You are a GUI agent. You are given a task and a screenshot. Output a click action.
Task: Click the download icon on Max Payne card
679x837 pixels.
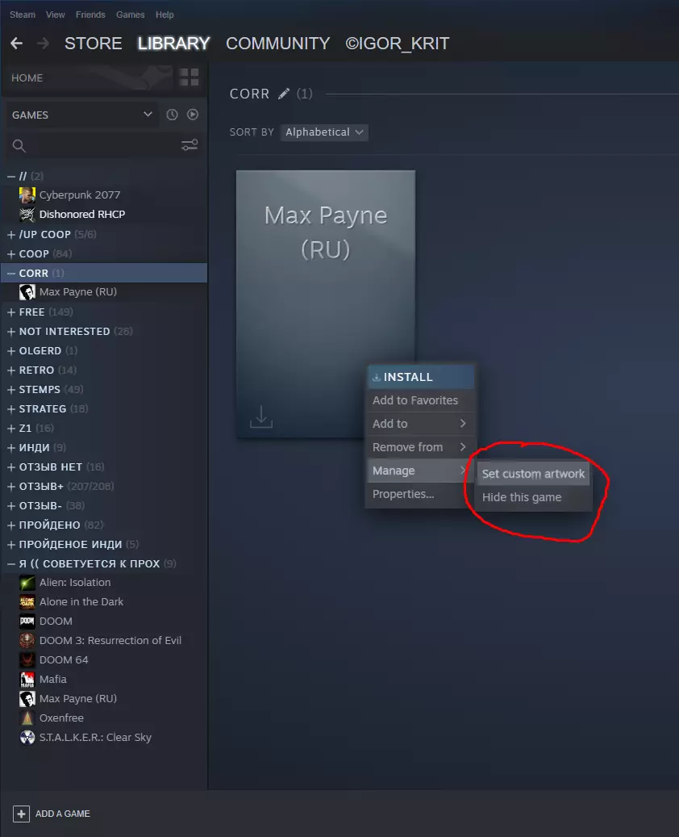tap(261, 416)
